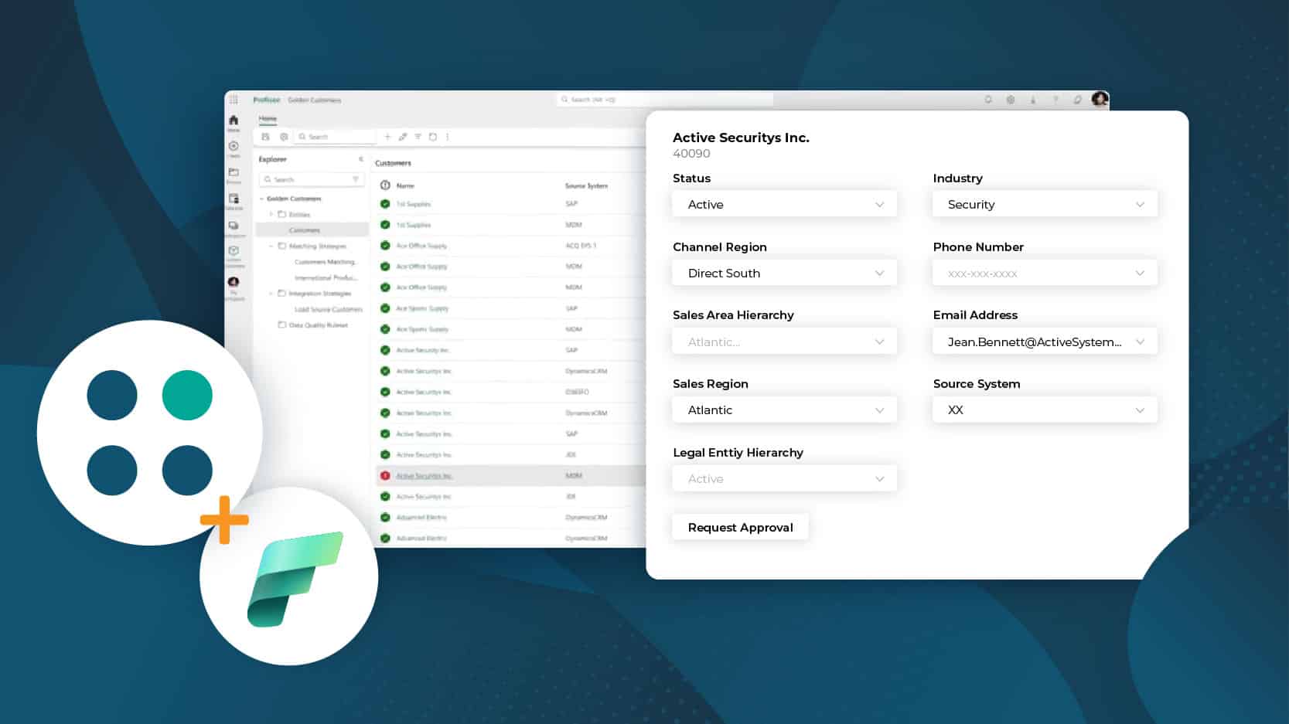Select Load Source Customers tree item
Image resolution: width=1289 pixels, height=724 pixels.
coord(329,309)
